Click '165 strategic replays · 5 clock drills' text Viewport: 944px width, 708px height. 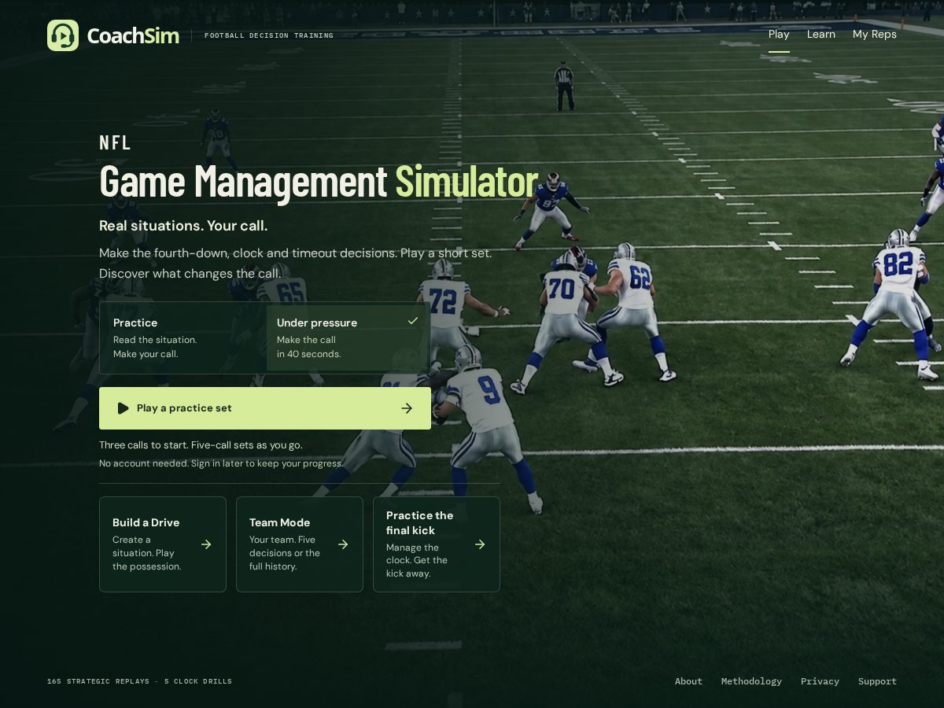coord(139,681)
